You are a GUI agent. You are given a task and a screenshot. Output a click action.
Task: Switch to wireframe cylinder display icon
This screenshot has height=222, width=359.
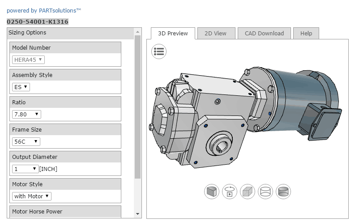coord(265,192)
